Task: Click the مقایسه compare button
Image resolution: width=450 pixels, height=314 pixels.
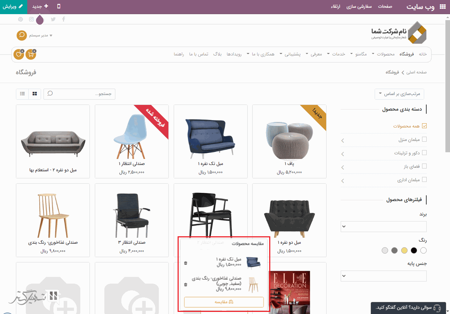Action: point(224,302)
